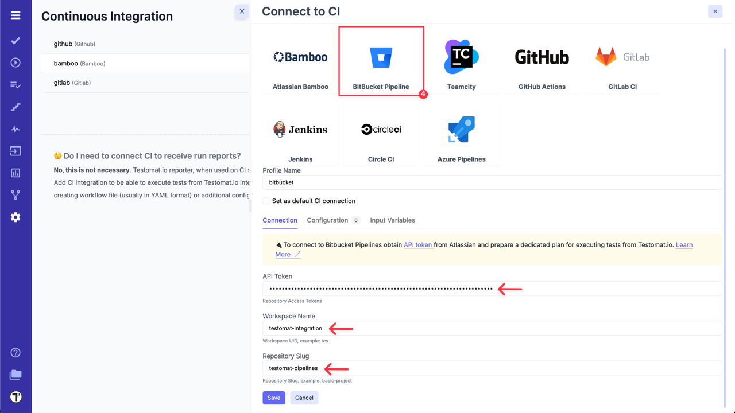
Task: Open the Analytics bar chart icon
Action: (x=16, y=173)
